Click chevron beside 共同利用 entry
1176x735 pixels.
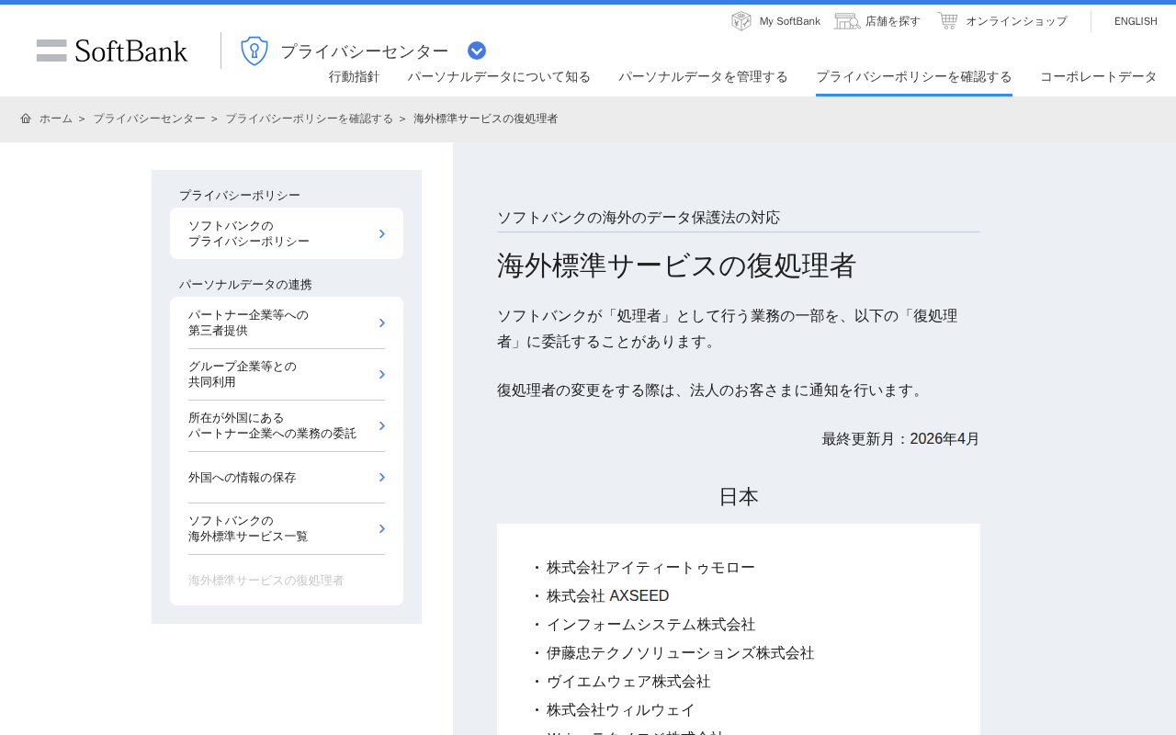click(x=382, y=375)
